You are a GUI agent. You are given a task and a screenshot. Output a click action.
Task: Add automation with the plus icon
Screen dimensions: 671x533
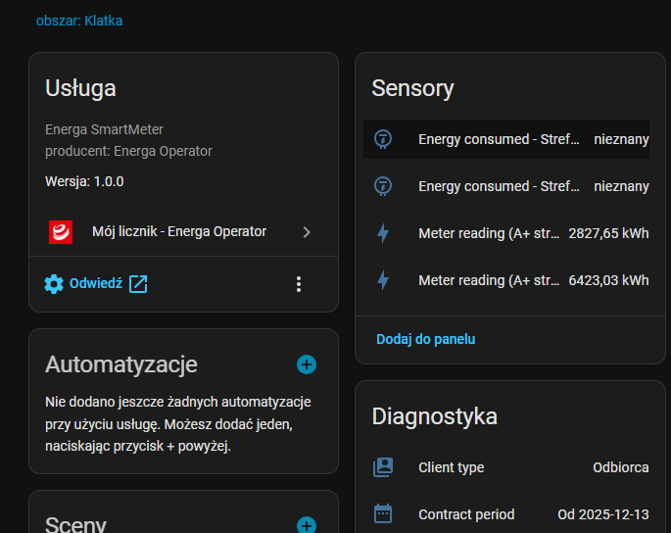(307, 364)
